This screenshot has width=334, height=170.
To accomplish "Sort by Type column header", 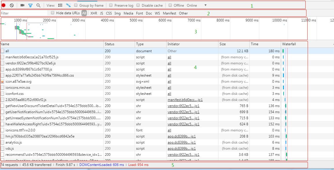I will pyautogui.click(x=151, y=44).
